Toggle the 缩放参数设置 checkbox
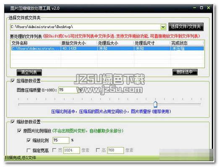This screenshot has height=167, width=219. [13, 122]
